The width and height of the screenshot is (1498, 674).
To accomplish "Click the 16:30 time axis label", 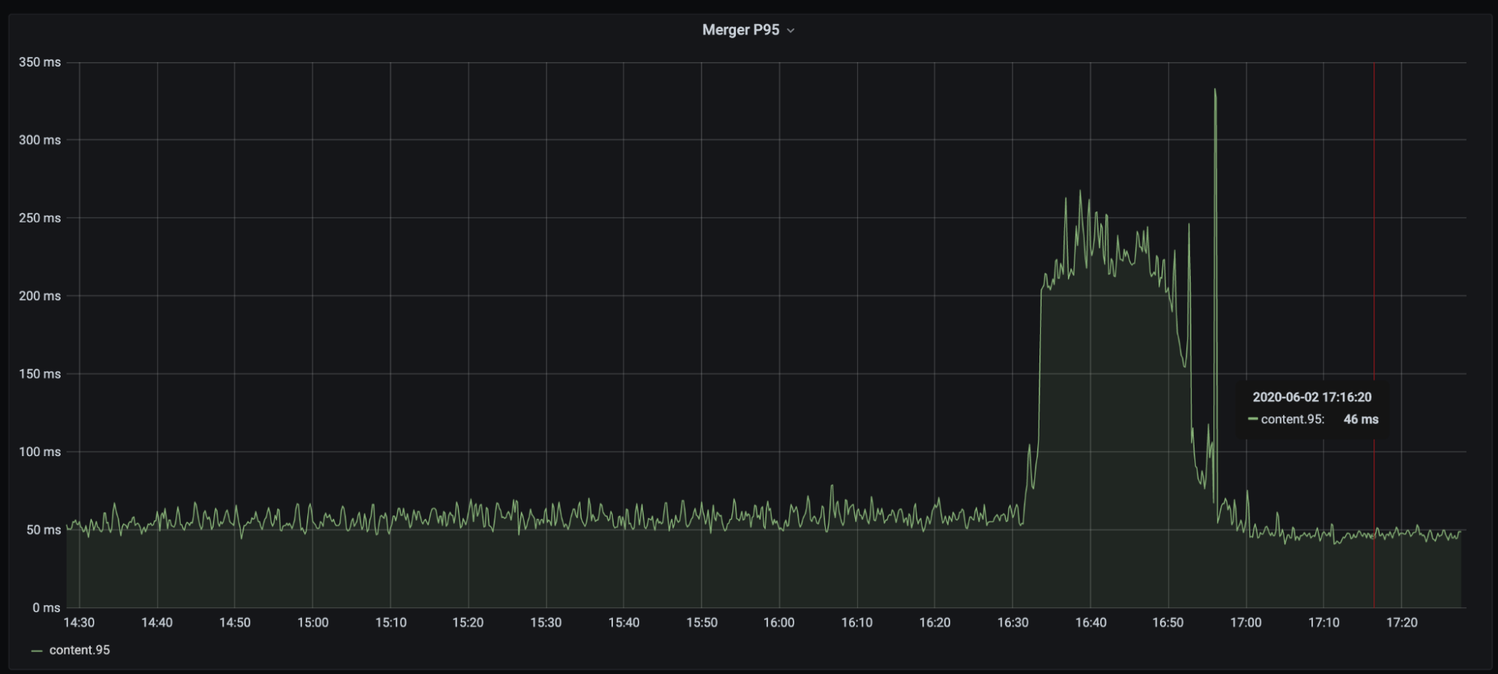I will [1012, 622].
